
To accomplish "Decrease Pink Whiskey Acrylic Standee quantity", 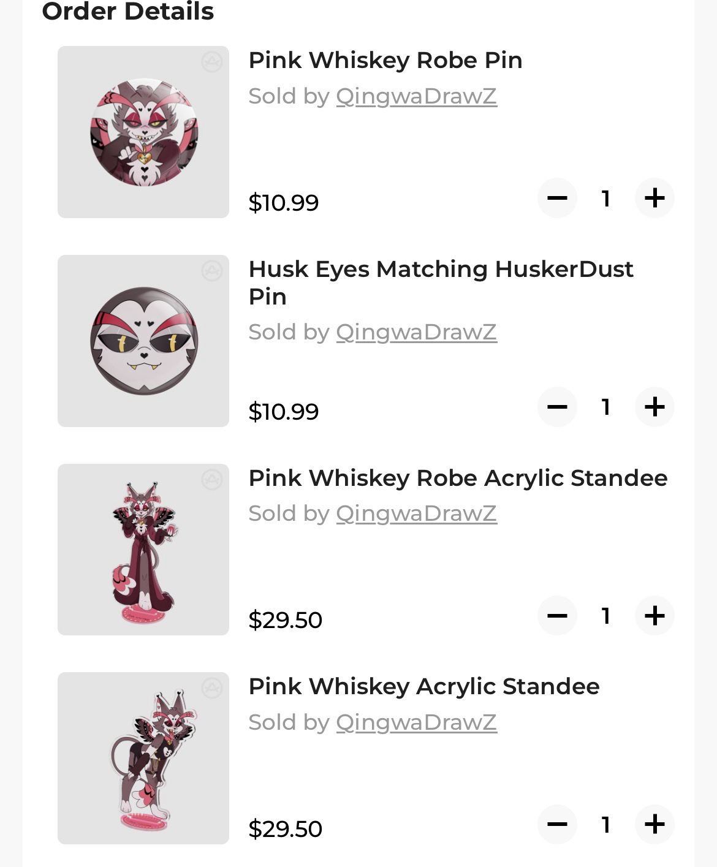I will point(557,824).
